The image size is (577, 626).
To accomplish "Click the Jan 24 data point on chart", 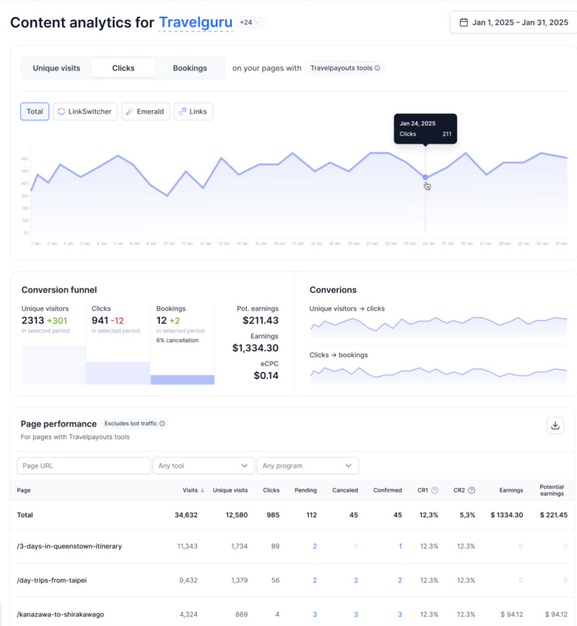I will click(x=426, y=177).
